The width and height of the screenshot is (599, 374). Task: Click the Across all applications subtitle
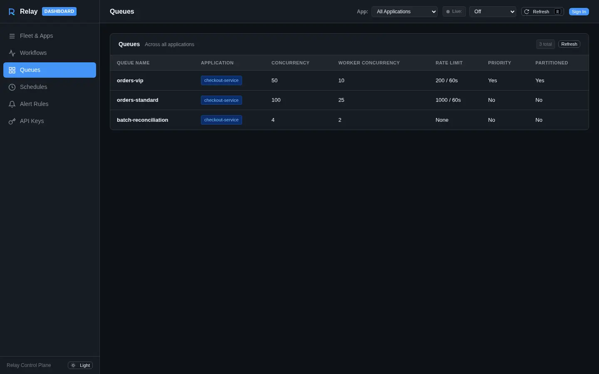point(169,44)
